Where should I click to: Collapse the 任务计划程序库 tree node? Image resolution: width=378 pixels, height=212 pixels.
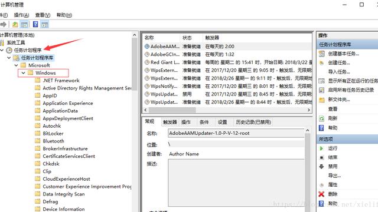click(9, 58)
